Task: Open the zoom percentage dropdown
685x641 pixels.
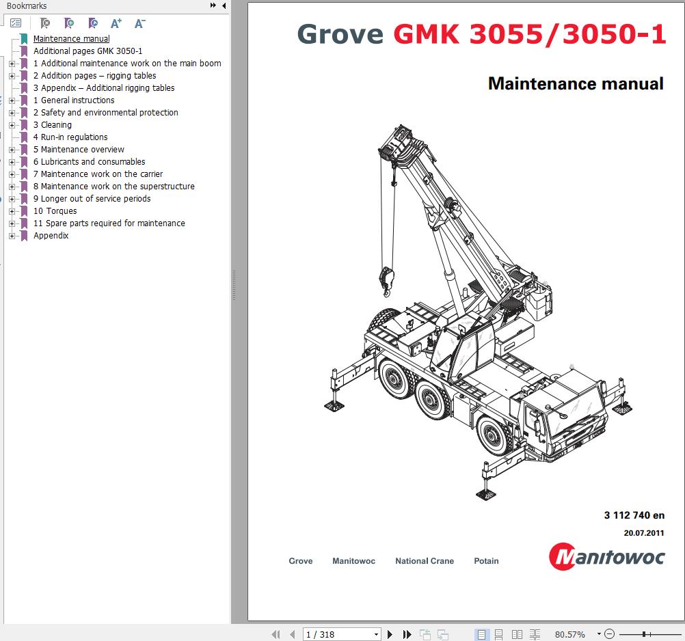Action: (x=600, y=634)
